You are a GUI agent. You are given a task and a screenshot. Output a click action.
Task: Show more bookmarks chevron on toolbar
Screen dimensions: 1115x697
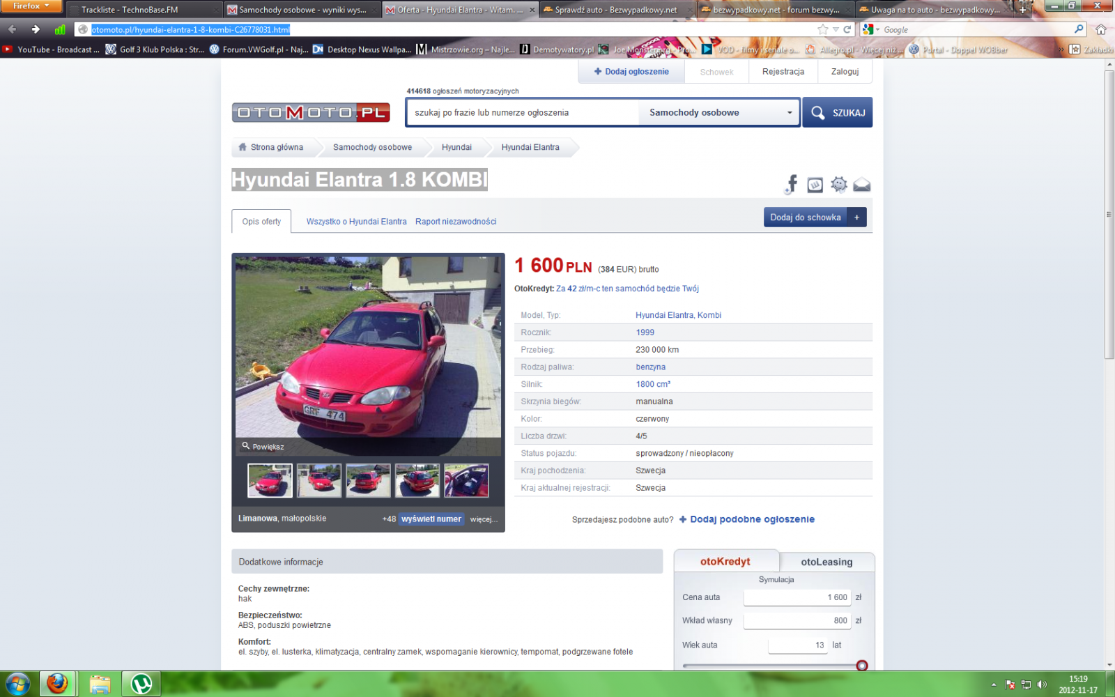click(1061, 49)
